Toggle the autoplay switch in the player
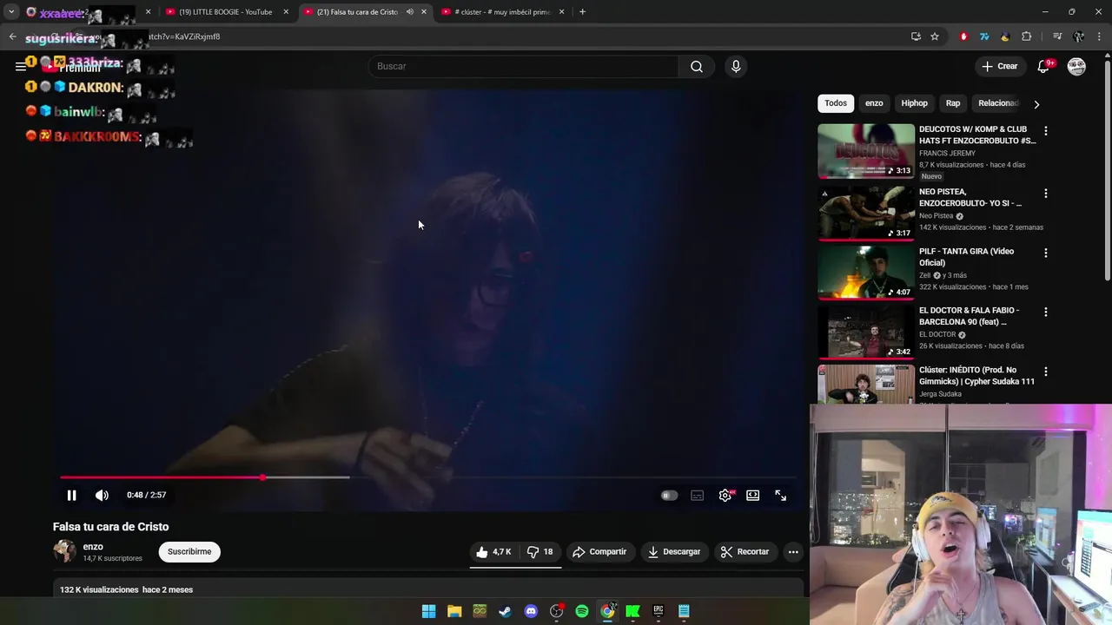 pyautogui.click(x=669, y=496)
